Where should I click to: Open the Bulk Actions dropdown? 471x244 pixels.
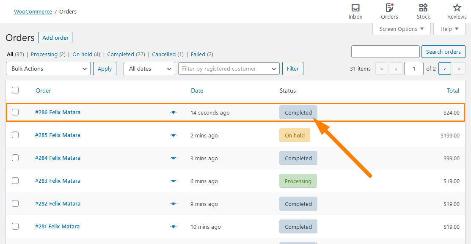pos(48,69)
